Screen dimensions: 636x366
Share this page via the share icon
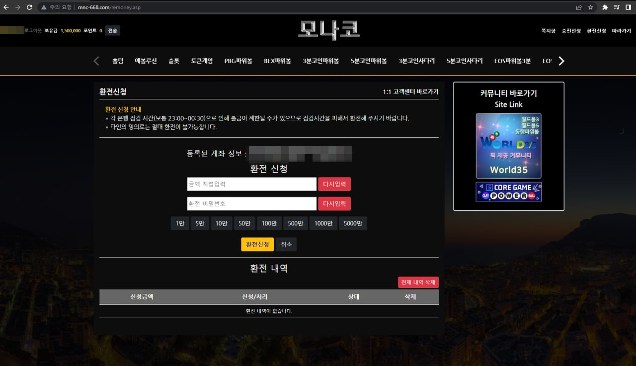tap(579, 7)
